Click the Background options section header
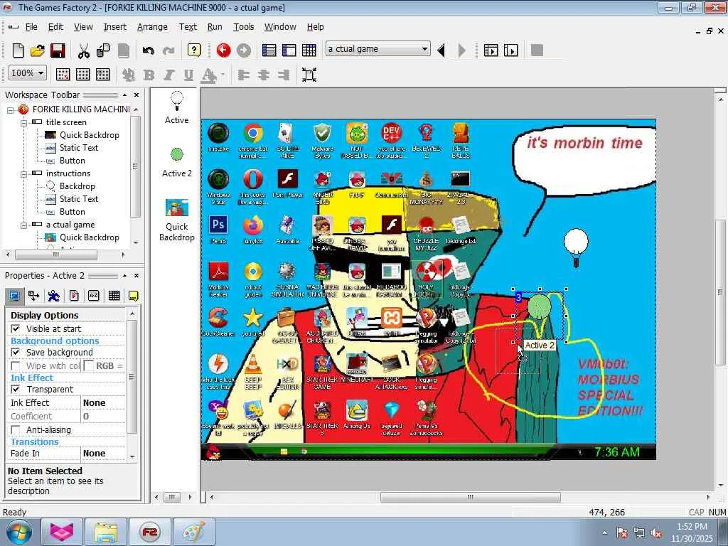 (55, 341)
